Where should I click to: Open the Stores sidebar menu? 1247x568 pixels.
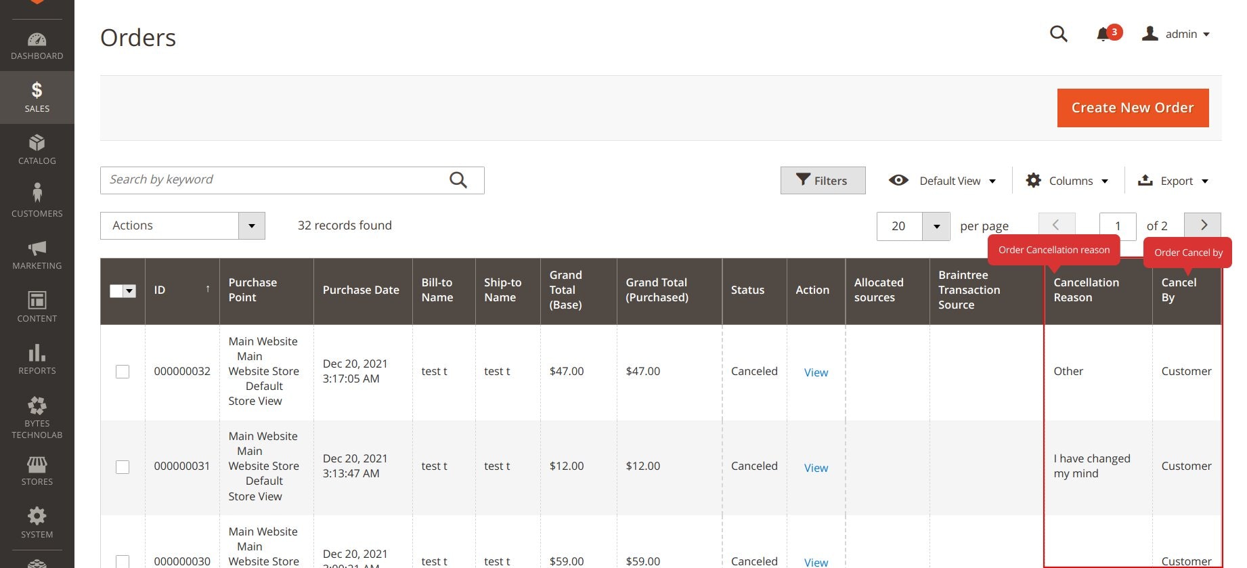37,471
